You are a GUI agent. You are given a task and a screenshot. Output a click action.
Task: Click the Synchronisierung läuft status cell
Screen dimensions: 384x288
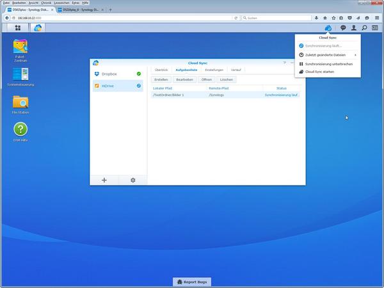click(x=282, y=95)
